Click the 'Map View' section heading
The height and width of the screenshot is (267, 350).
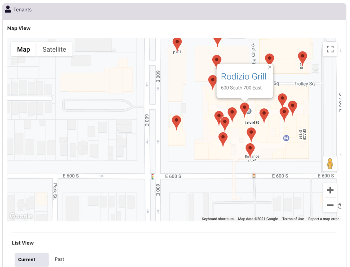[19, 28]
